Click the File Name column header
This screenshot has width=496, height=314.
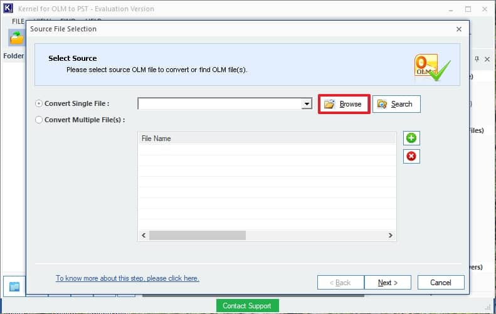(267, 139)
